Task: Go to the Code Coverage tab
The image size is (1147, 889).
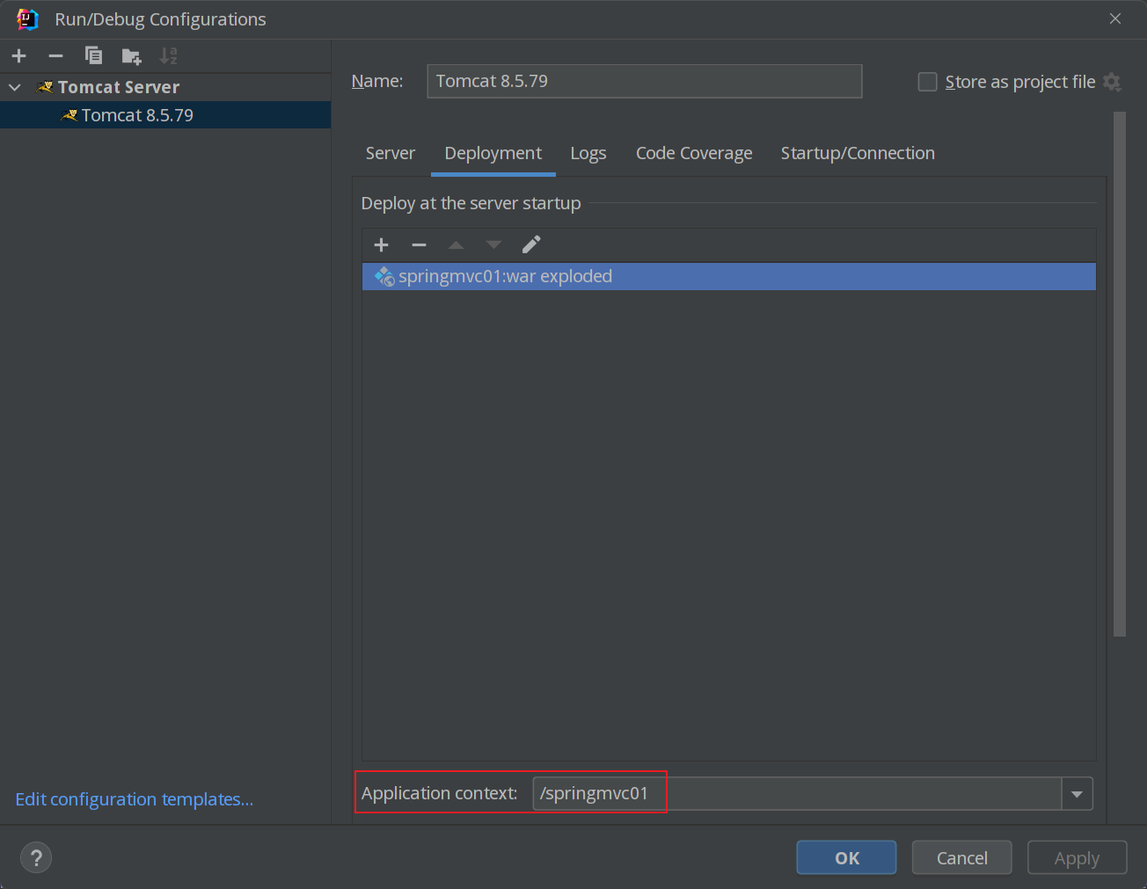Action: coord(694,153)
